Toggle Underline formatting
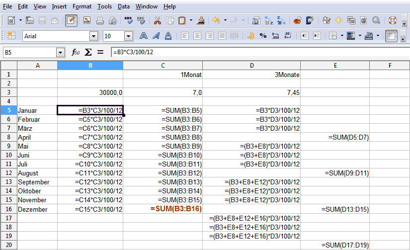Viewport: 410px width, 250px height. click(x=168, y=36)
